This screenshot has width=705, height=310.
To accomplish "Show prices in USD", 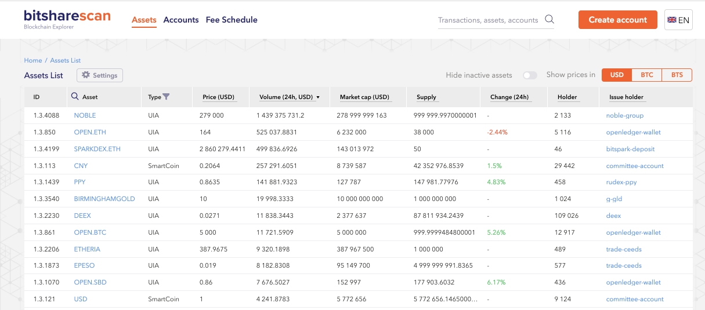I will click(617, 75).
